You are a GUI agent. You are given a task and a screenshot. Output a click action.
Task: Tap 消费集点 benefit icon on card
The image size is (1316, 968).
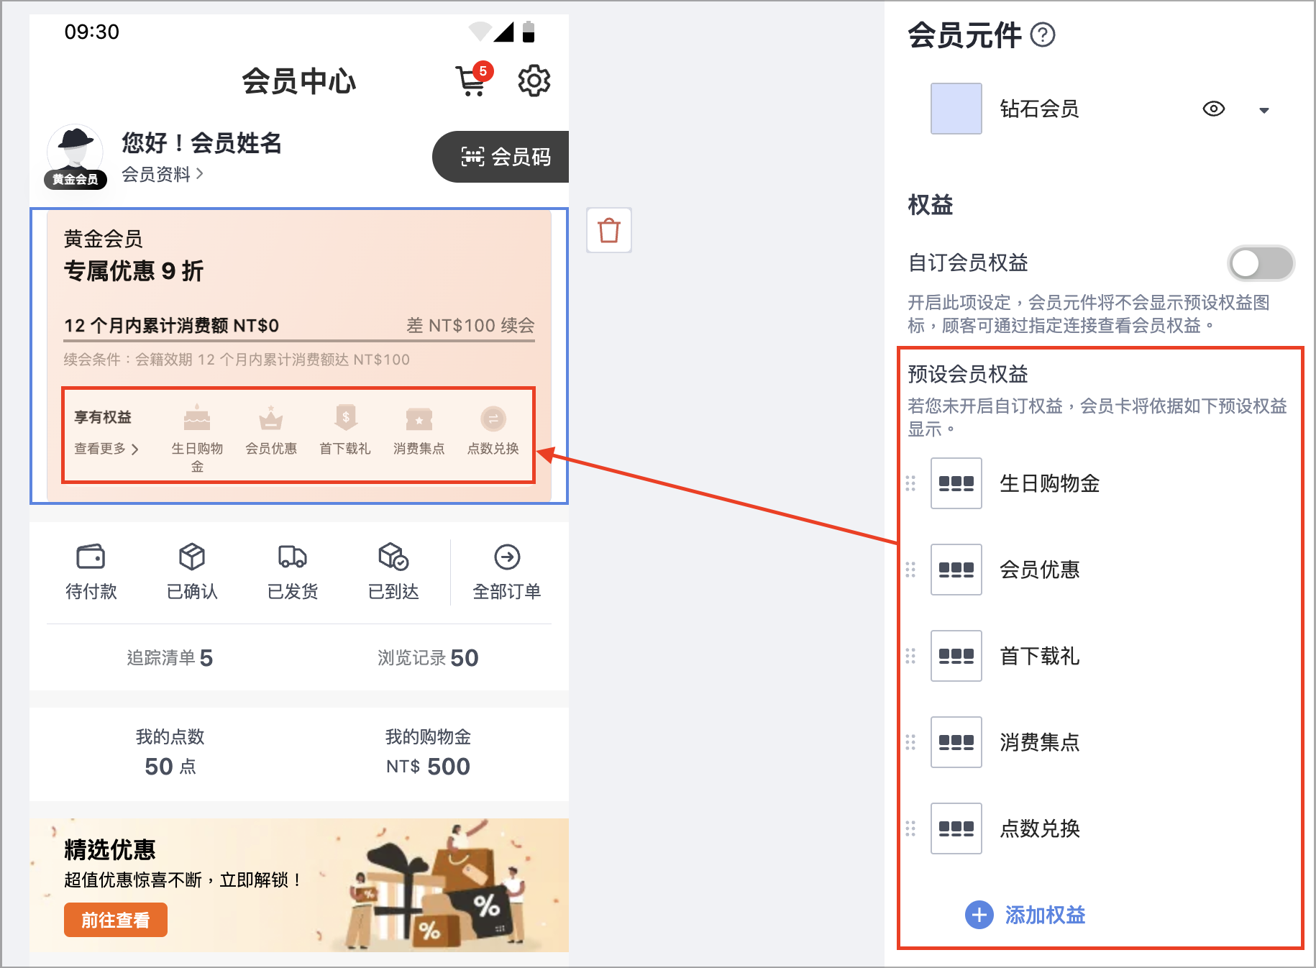419,419
